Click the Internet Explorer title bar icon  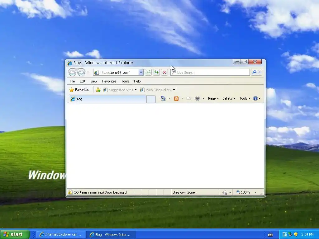[70, 63]
